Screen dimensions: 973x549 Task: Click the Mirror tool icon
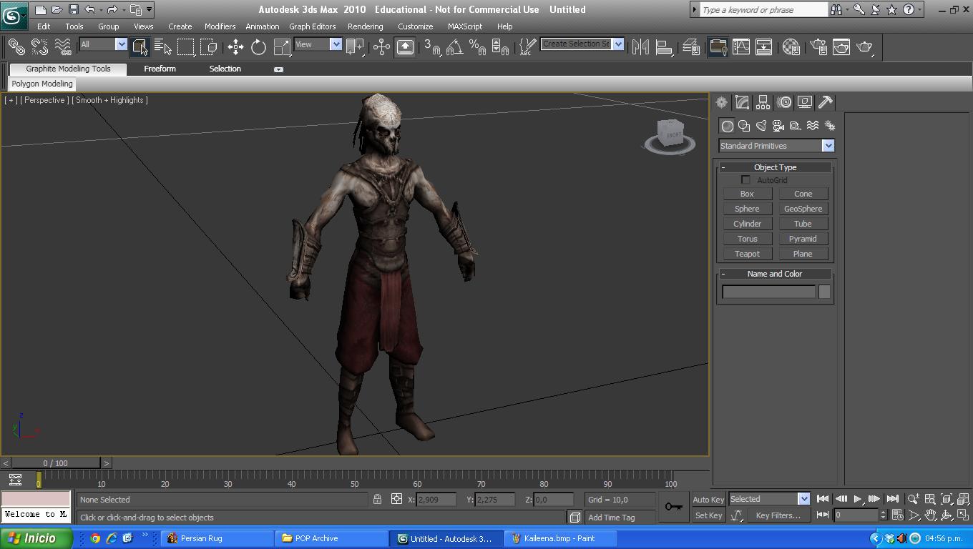pyautogui.click(x=640, y=47)
